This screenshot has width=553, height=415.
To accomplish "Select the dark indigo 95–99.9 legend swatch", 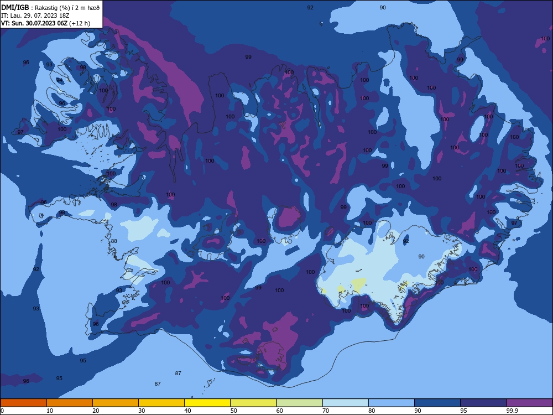I will pyautogui.click(x=483, y=403).
